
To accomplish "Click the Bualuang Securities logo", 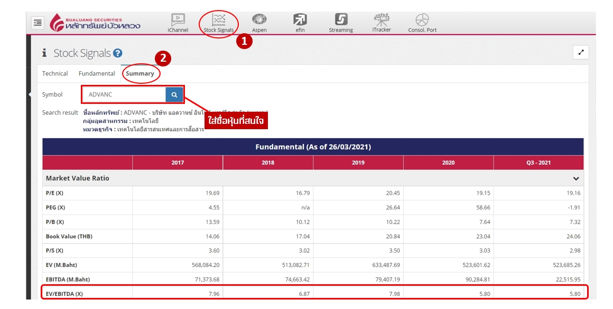I will [x=95, y=23].
